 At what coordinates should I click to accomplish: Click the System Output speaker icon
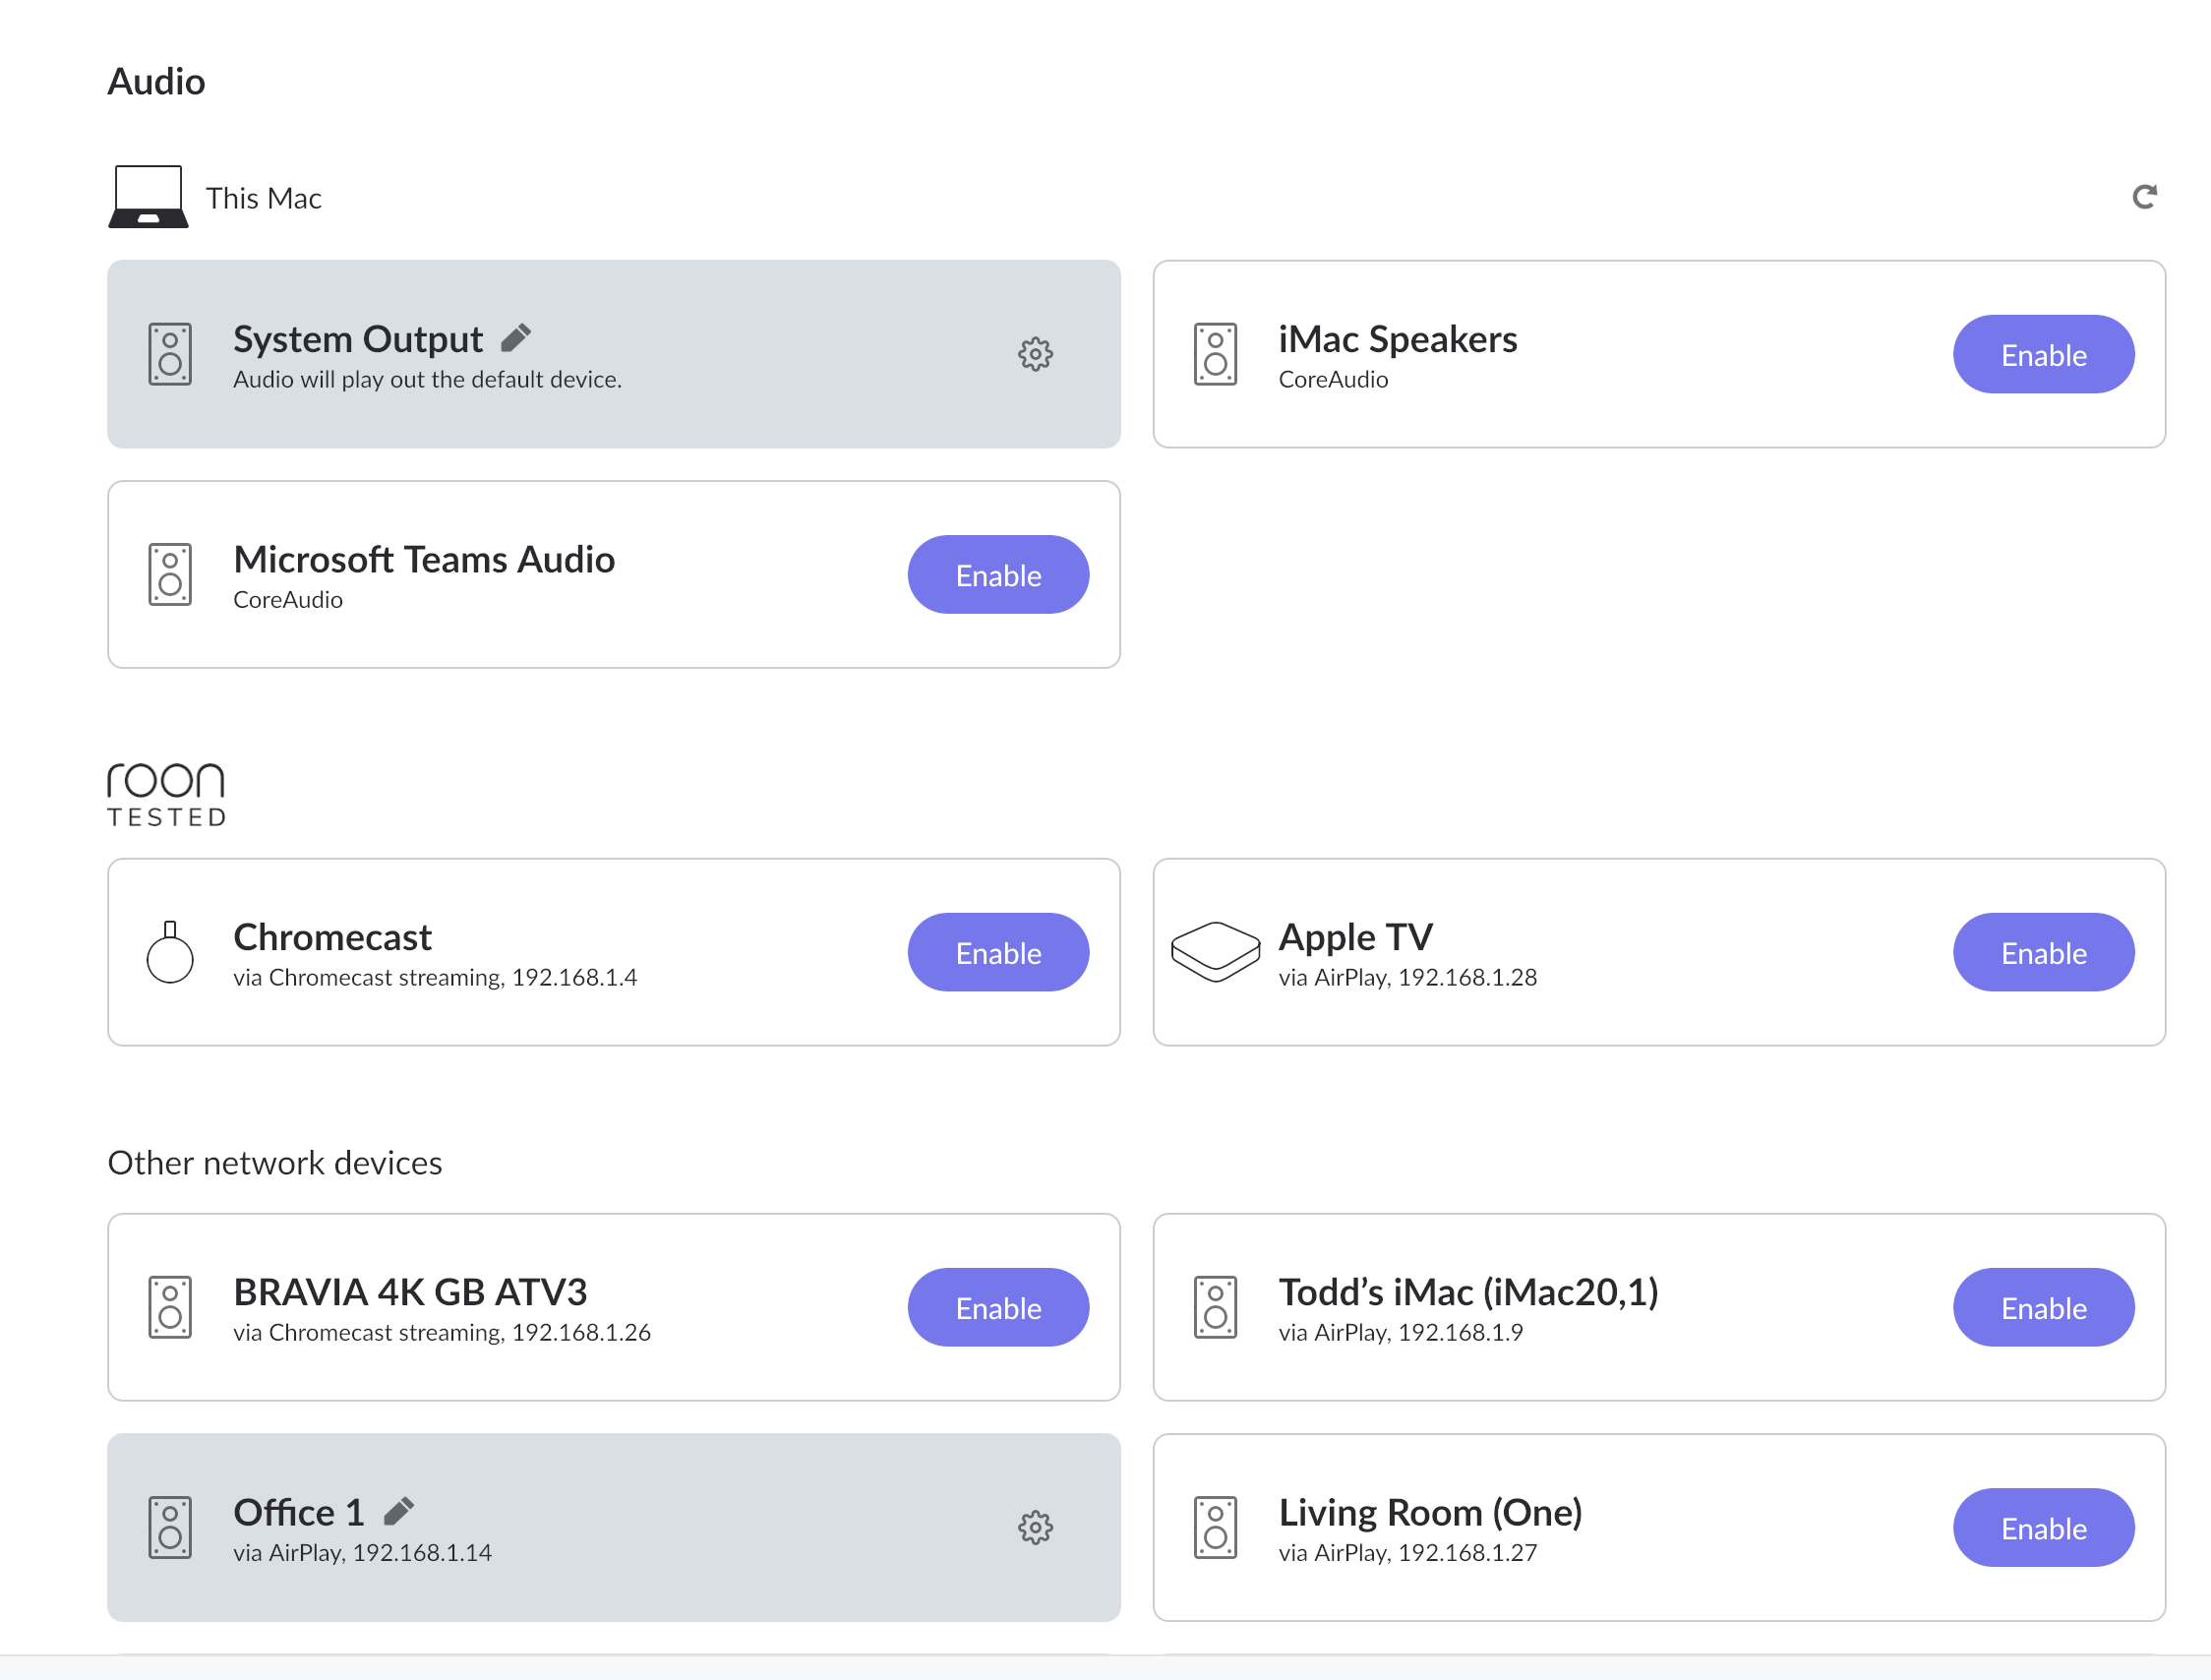pos(170,354)
